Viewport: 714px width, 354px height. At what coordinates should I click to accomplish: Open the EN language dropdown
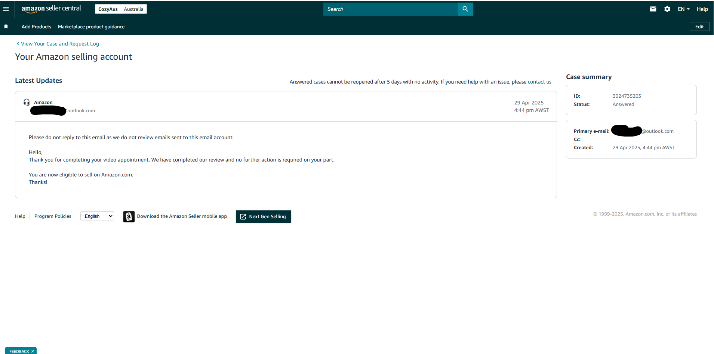[x=684, y=9]
